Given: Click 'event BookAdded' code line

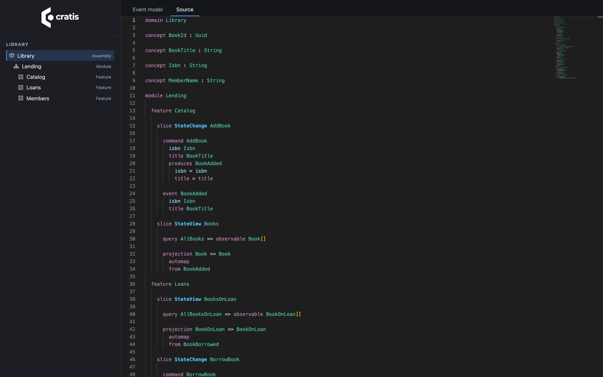Looking at the screenshot, I should (185, 194).
